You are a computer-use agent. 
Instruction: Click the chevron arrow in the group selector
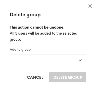pyautogui.click(x=80, y=60)
